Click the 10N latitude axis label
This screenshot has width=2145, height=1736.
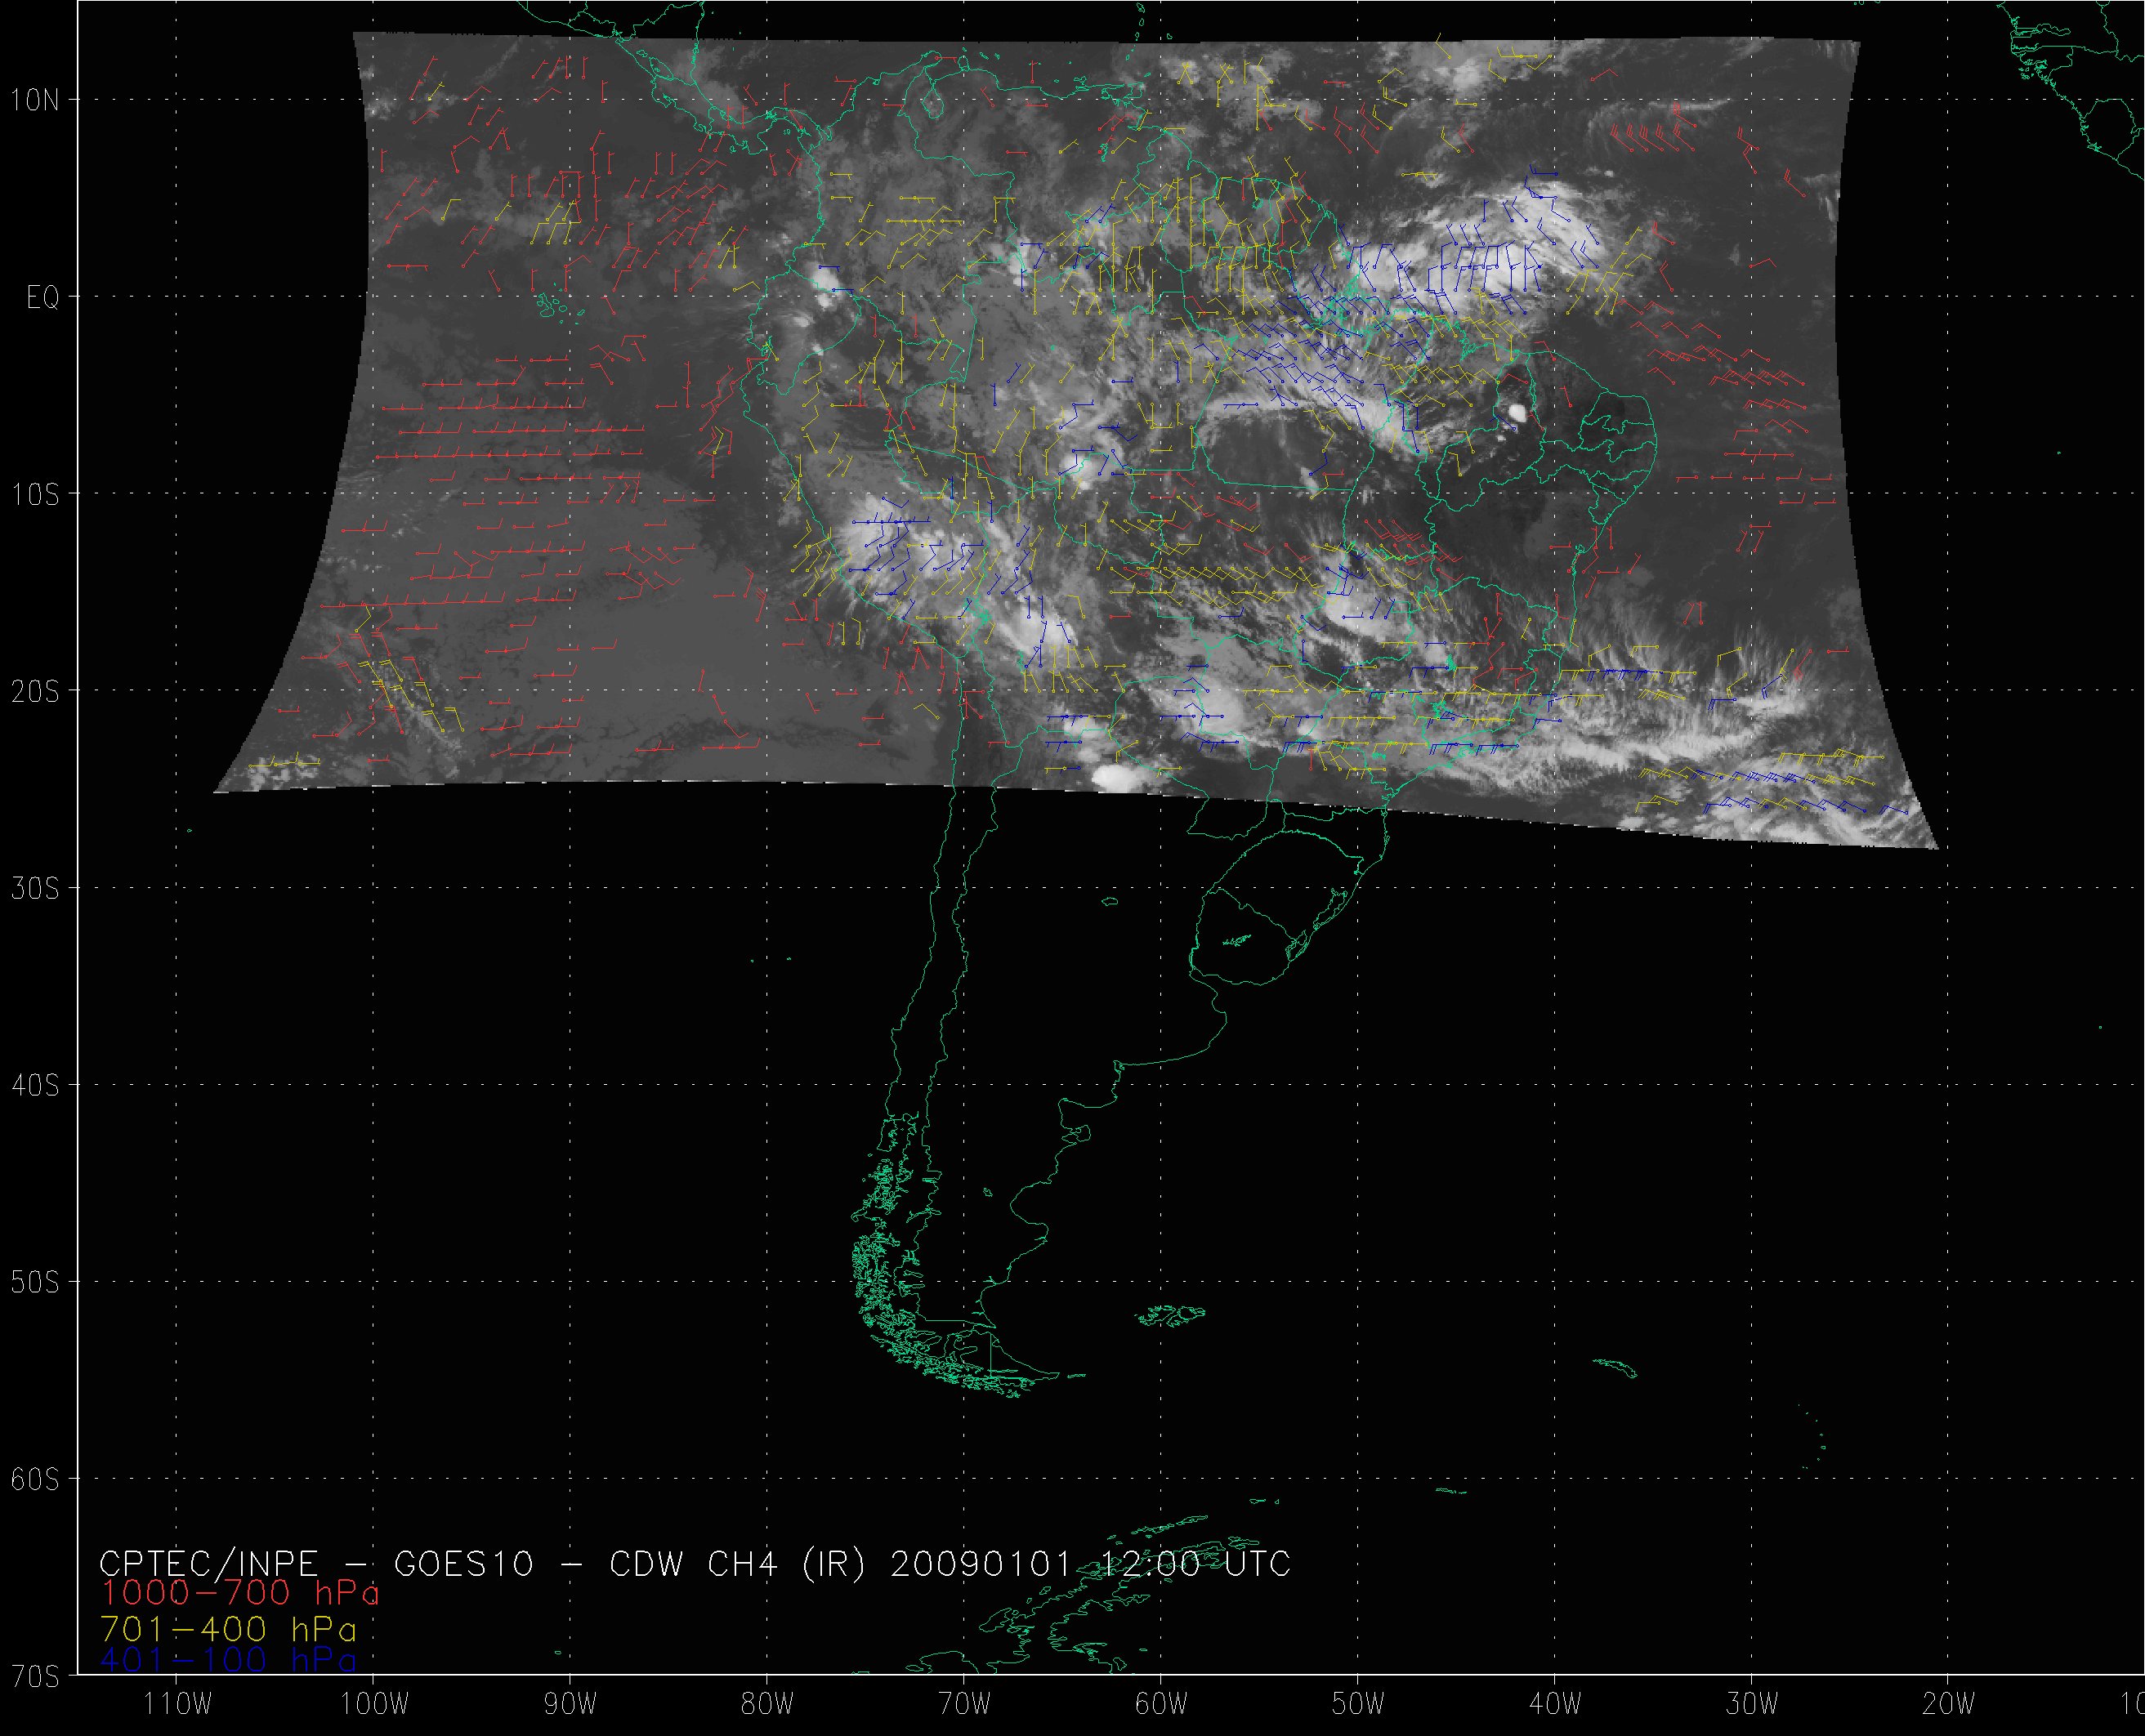tap(36, 100)
